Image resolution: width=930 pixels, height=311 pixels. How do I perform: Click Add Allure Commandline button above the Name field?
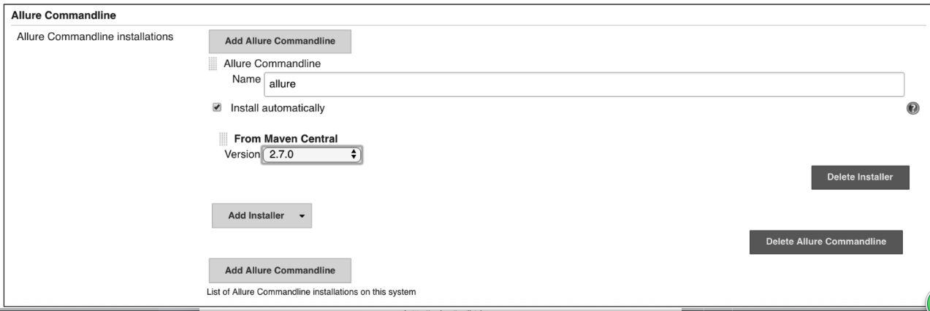coord(280,42)
